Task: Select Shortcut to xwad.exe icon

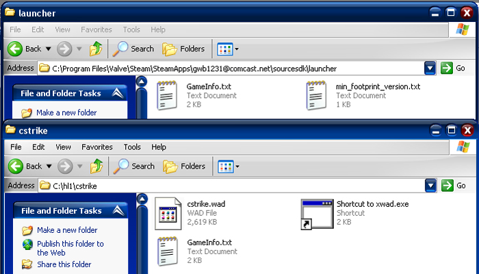Action: (316, 213)
